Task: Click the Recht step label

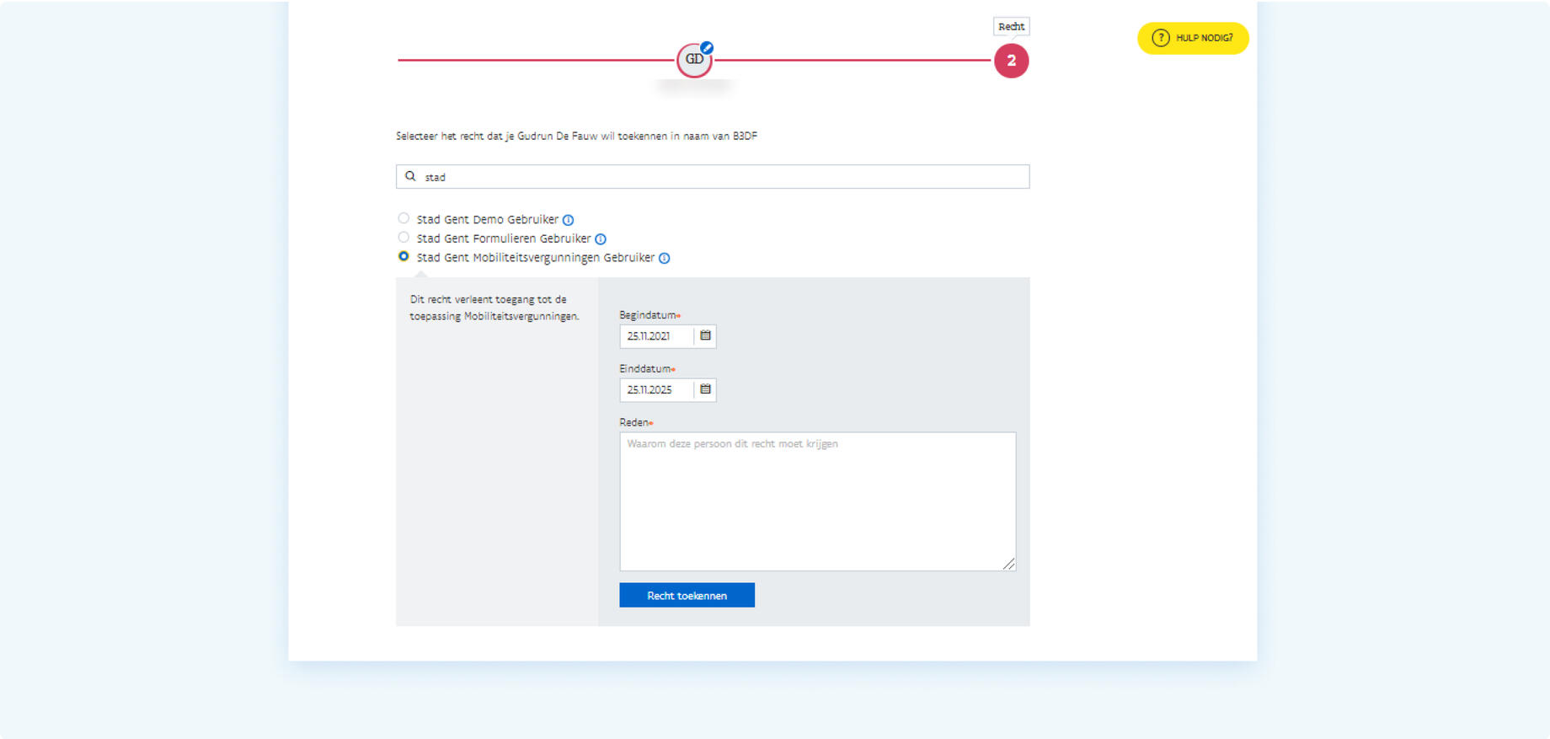Action: tap(1012, 27)
